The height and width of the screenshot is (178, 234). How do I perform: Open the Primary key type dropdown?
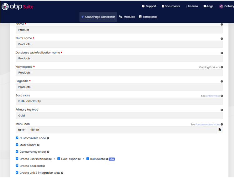[119, 116]
